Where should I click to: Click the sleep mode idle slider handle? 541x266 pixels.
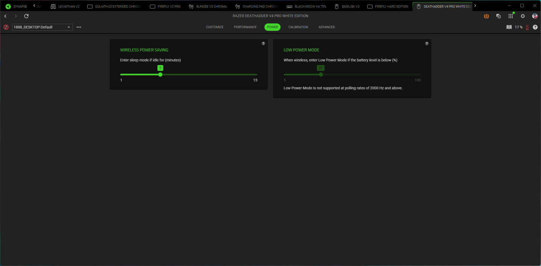(160, 74)
